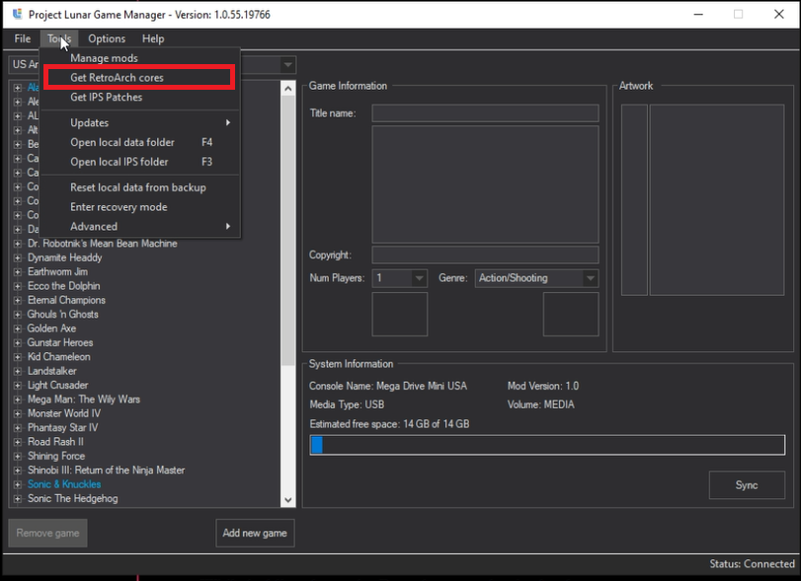Select Sonic The Hedgehog game
Viewport: 801px width, 581px height.
(72, 498)
